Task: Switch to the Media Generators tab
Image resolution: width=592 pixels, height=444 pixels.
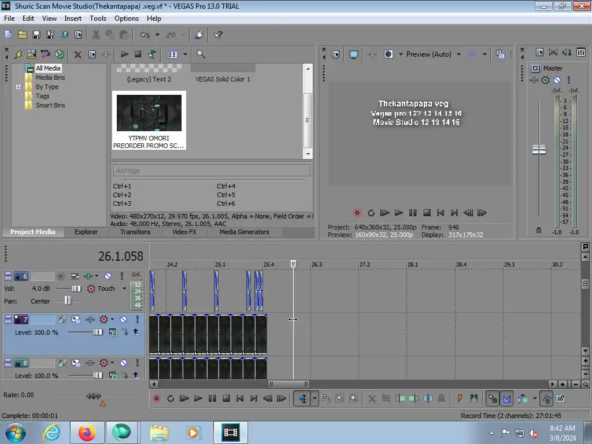Action: coord(245,232)
